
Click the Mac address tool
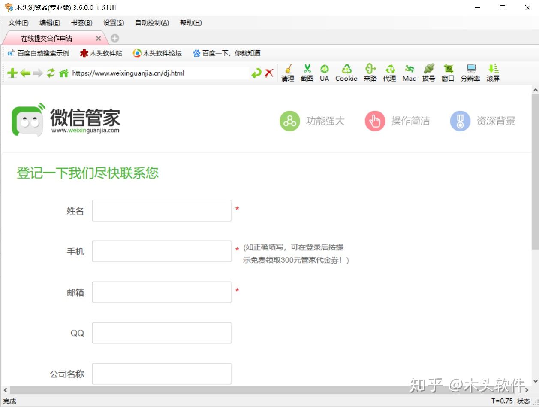[x=409, y=73]
